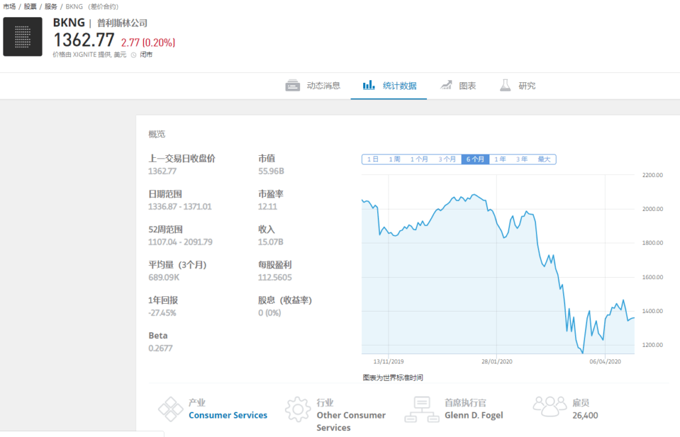Click the 1200.00 price axis label
680x437 pixels.
(653, 345)
